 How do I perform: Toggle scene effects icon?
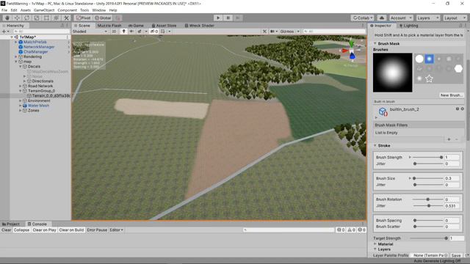pos(140,31)
